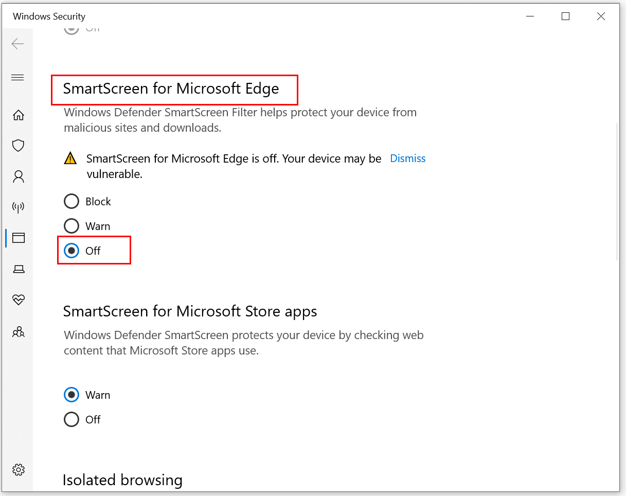This screenshot has height=496, width=626.
Task: Click the Windows Security window title
Action: 49,16
